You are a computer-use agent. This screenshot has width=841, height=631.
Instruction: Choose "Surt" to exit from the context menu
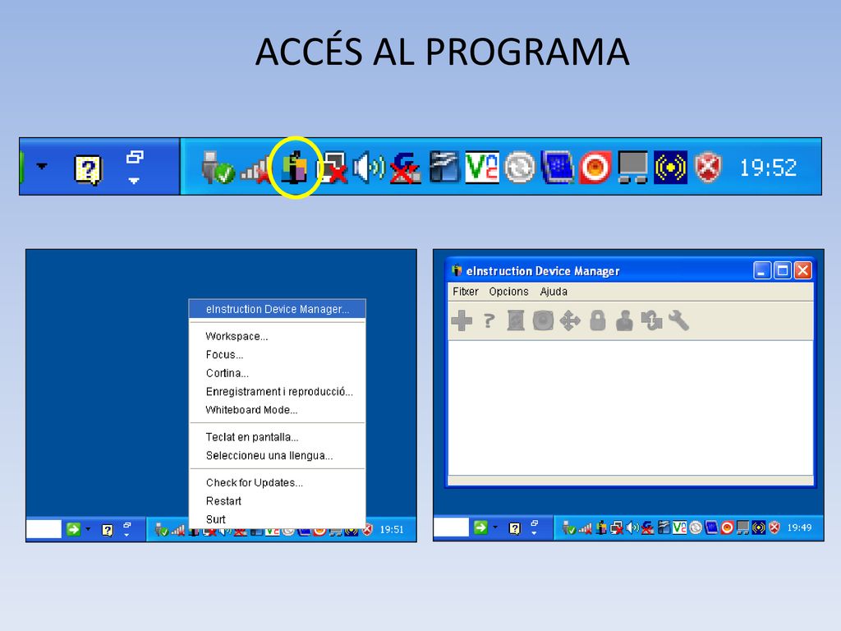coord(278,519)
